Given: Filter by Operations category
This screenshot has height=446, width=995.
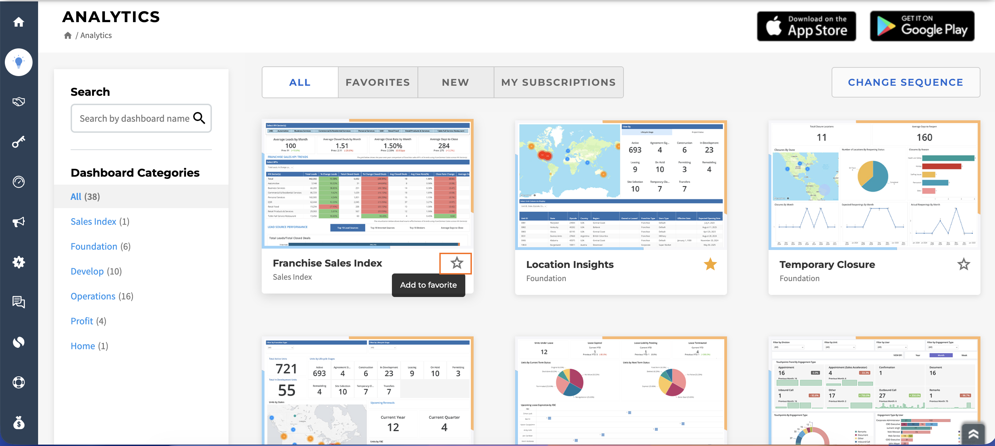Looking at the screenshot, I should 101,296.
